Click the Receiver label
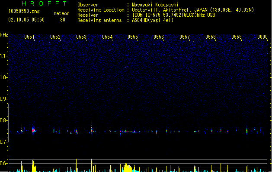This screenshot has width=272, height=172. click(88, 15)
